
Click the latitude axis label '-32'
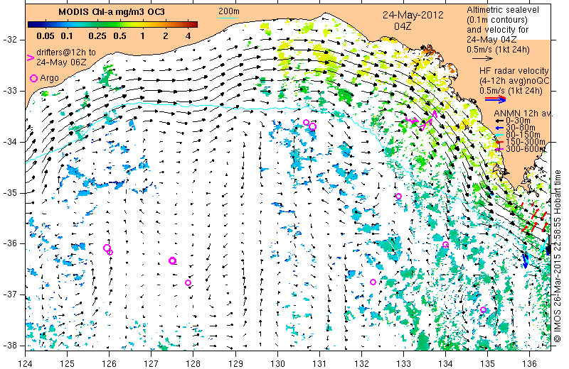(9, 40)
